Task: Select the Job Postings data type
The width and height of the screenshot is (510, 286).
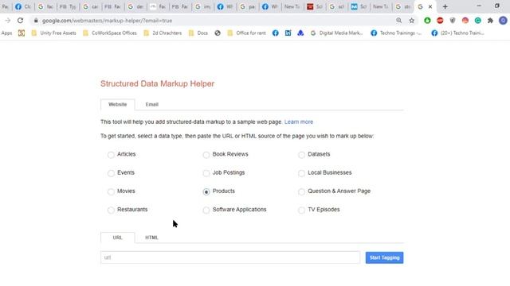Action: (206, 173)
